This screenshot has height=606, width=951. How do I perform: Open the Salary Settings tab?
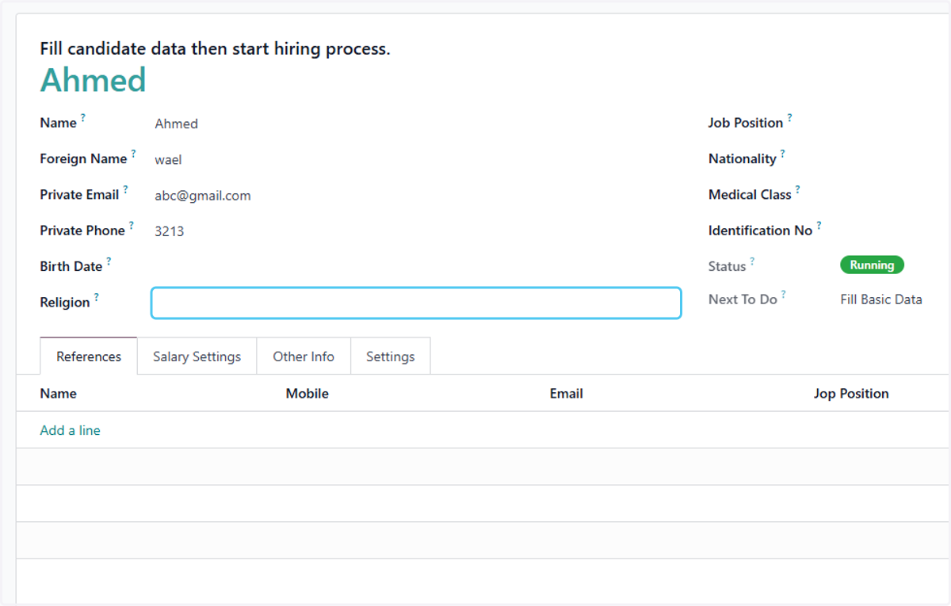tap(197, 356)
